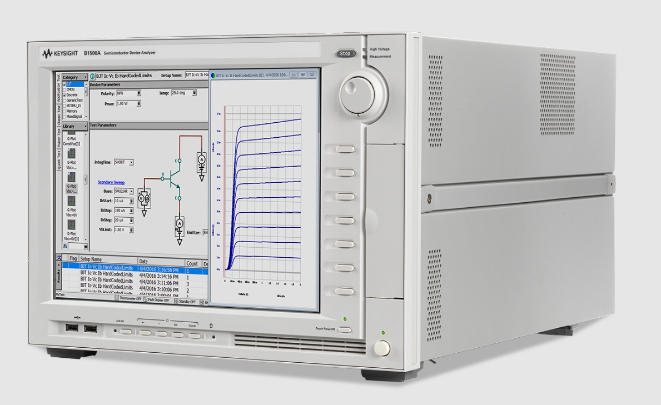Viewport: 661px width, 405px height.
Task: Enable the CMOS category checkbox
Action: 64,89
